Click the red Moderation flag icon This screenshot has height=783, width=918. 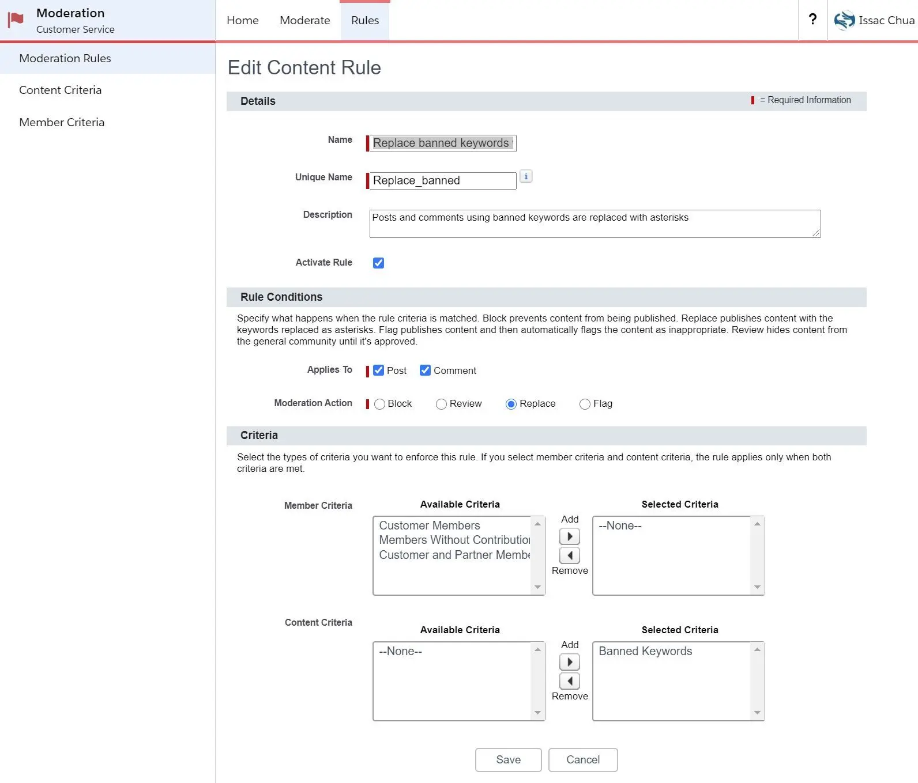16,20
